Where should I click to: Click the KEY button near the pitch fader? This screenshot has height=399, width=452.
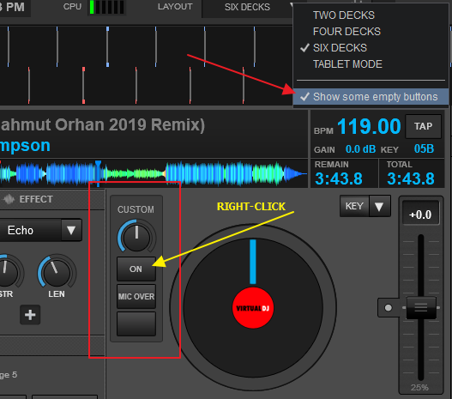354,206
